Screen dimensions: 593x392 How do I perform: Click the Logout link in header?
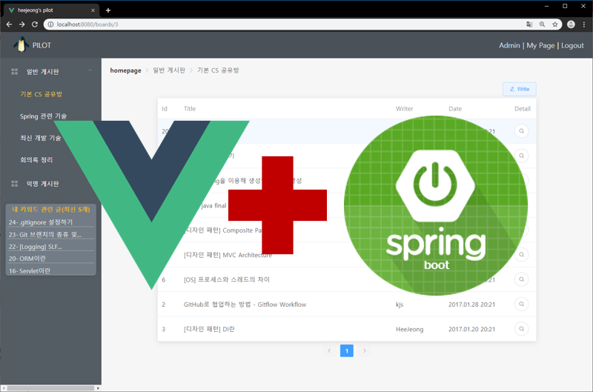(572, 46)
